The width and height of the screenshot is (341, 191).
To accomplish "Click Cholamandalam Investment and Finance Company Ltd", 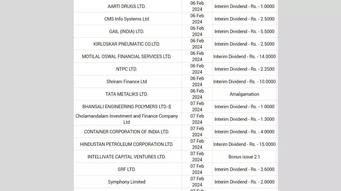I will coord(127,119).
